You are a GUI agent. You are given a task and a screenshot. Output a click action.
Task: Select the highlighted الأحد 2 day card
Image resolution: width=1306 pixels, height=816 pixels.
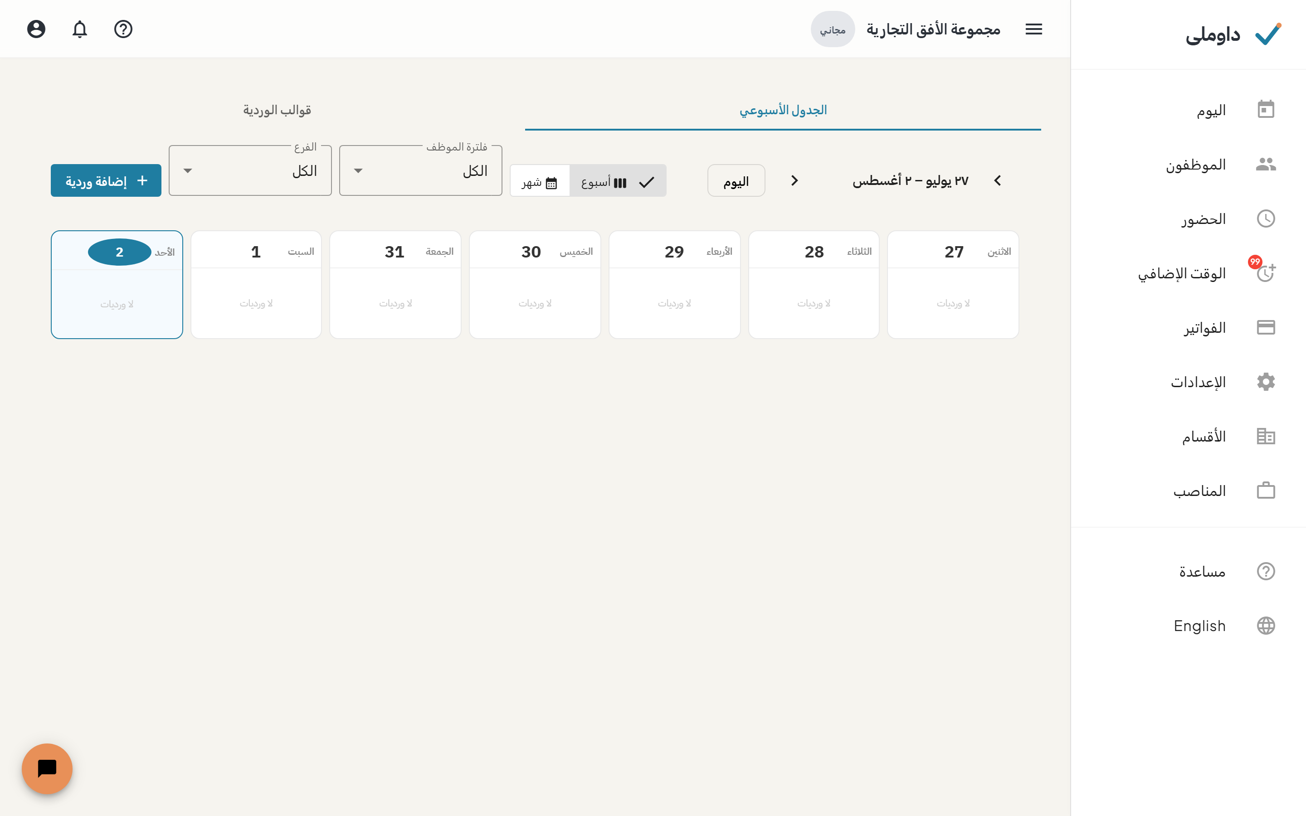coord(117,284)
